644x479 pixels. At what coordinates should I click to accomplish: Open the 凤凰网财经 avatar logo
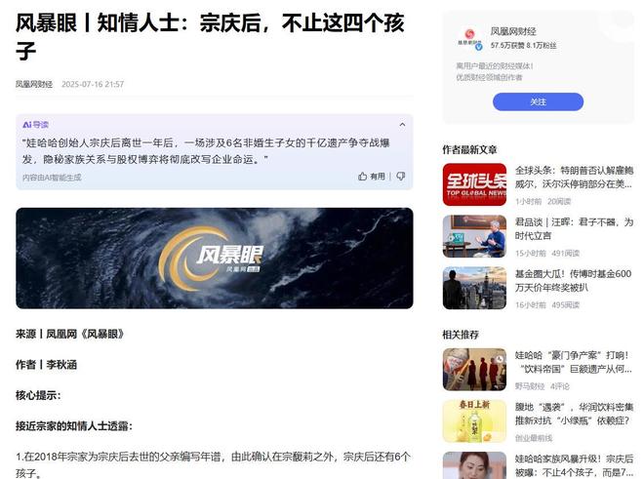click(470, 39)
